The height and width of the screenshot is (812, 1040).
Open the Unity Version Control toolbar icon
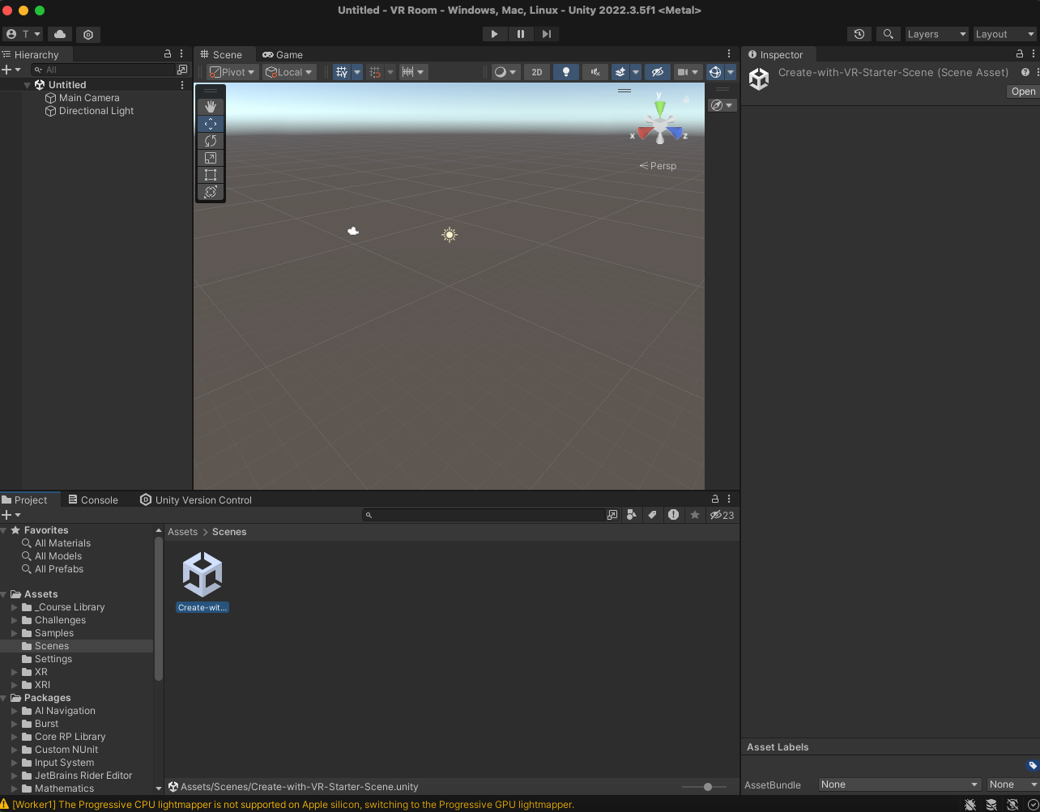point(88,34)
